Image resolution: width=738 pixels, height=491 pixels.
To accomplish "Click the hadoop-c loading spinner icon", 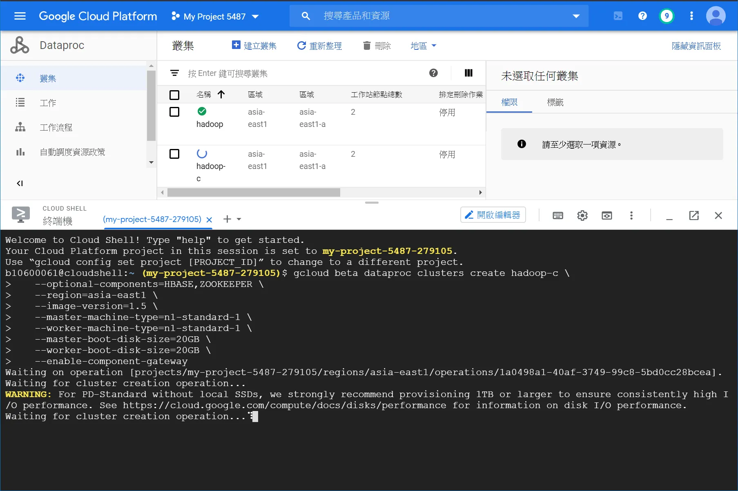I will pyautogui.click(x=202, y=153).
